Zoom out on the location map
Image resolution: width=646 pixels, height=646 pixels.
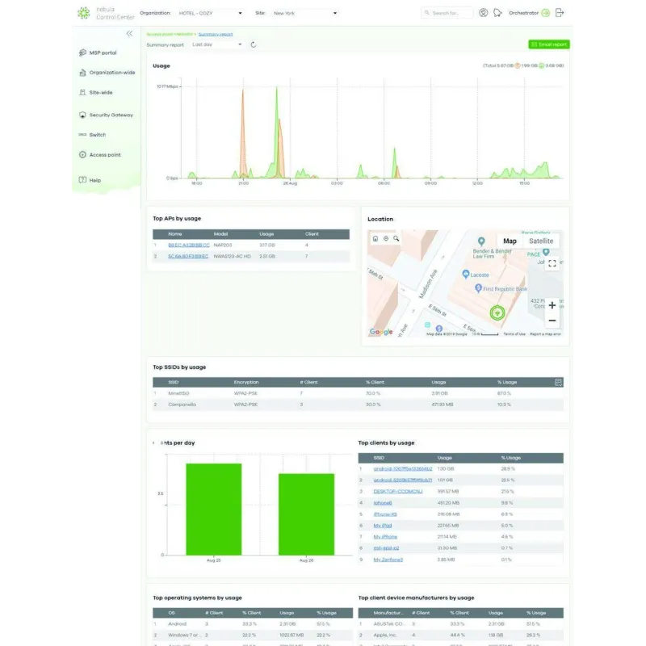[552, 321]
